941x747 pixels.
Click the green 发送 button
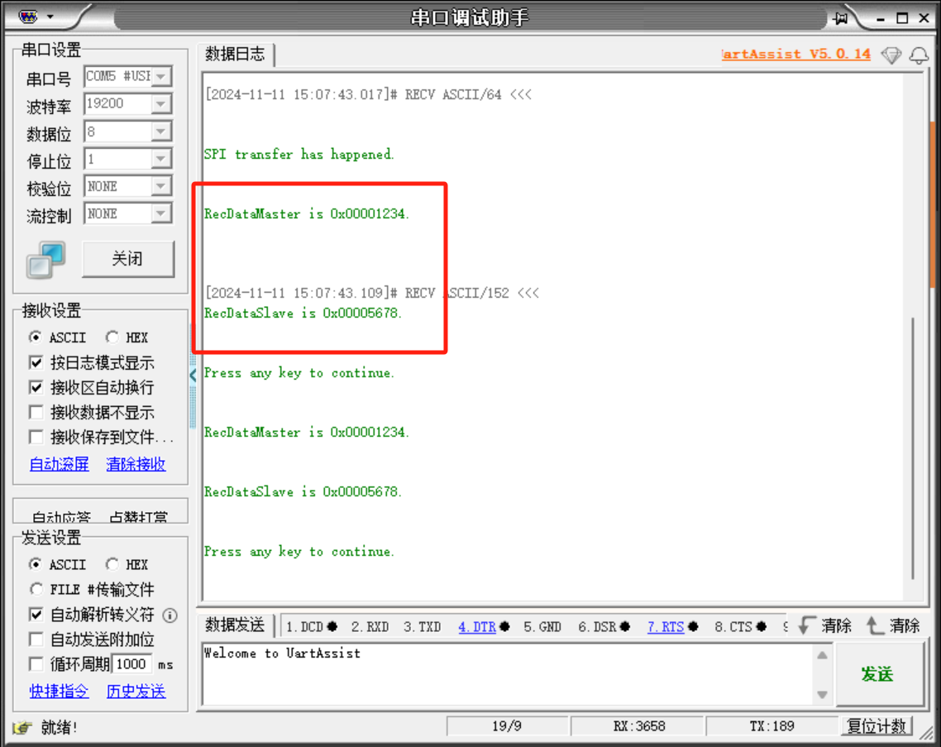pos(879,673)
